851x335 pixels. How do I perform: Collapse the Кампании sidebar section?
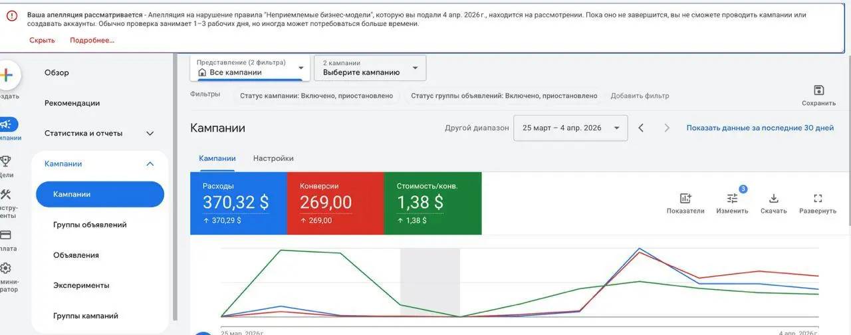coord(150,164)
